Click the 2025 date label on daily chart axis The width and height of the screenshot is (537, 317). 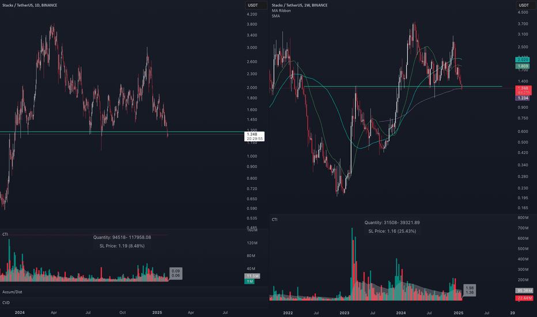pyautogui.click(x=157, y=312)
